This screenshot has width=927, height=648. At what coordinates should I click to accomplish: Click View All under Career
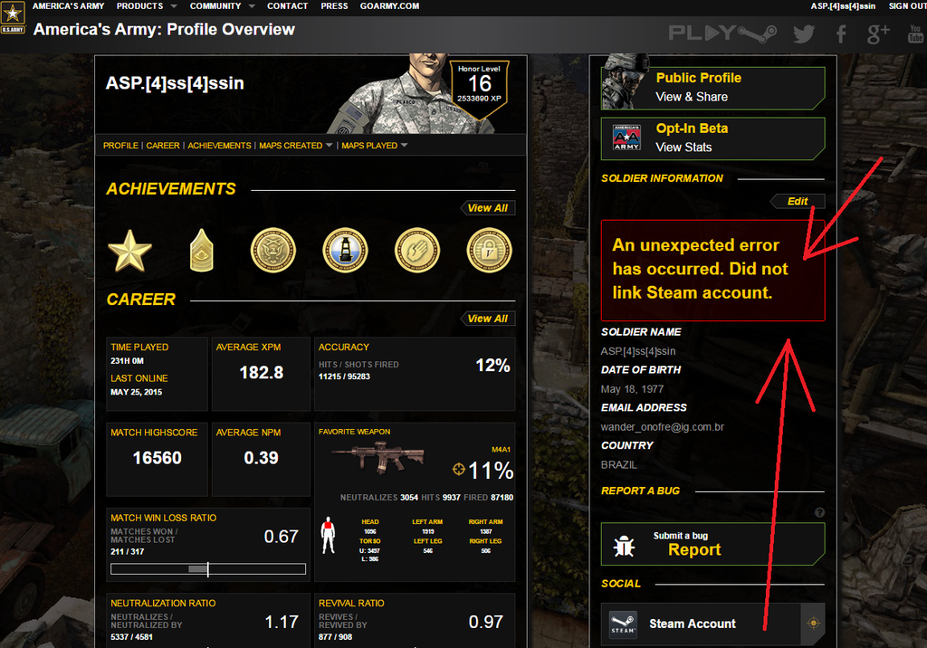pos(488,319)
